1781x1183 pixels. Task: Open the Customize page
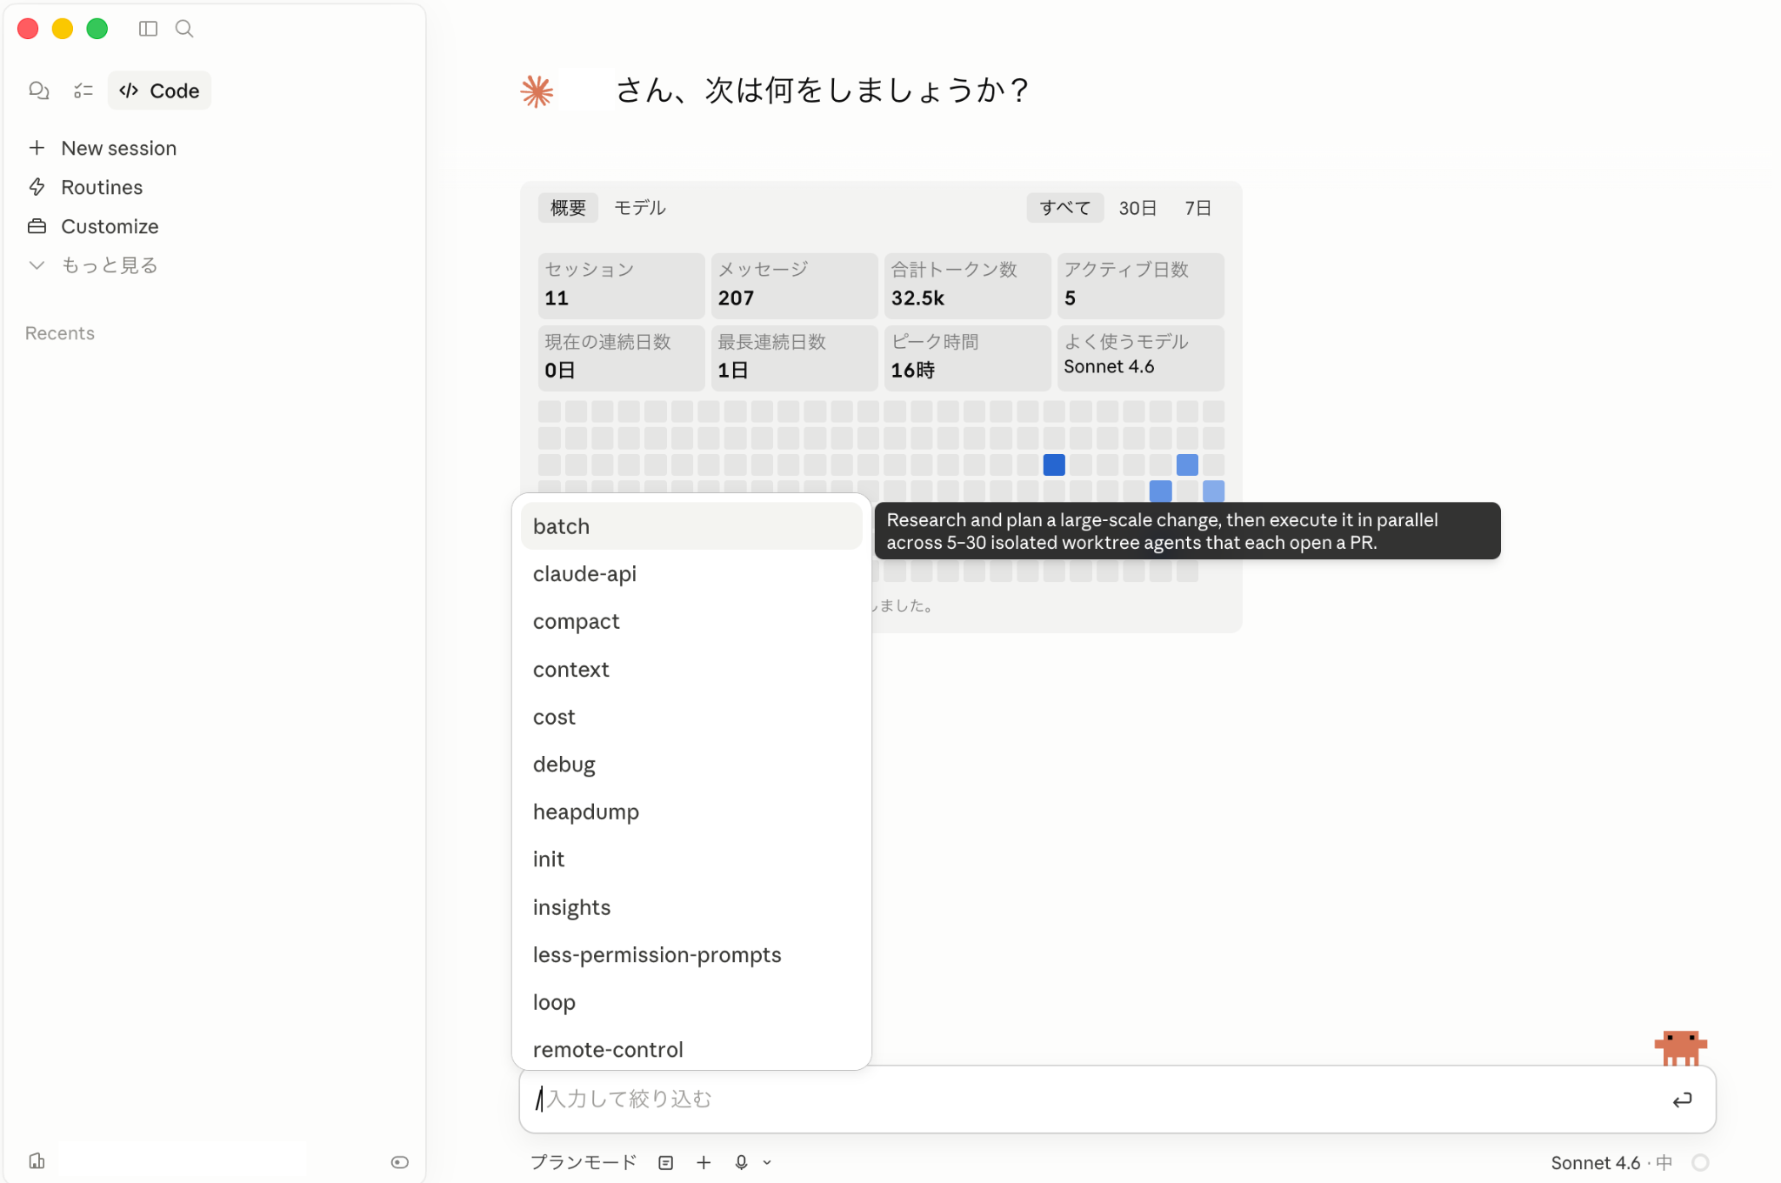coord(110,226)
